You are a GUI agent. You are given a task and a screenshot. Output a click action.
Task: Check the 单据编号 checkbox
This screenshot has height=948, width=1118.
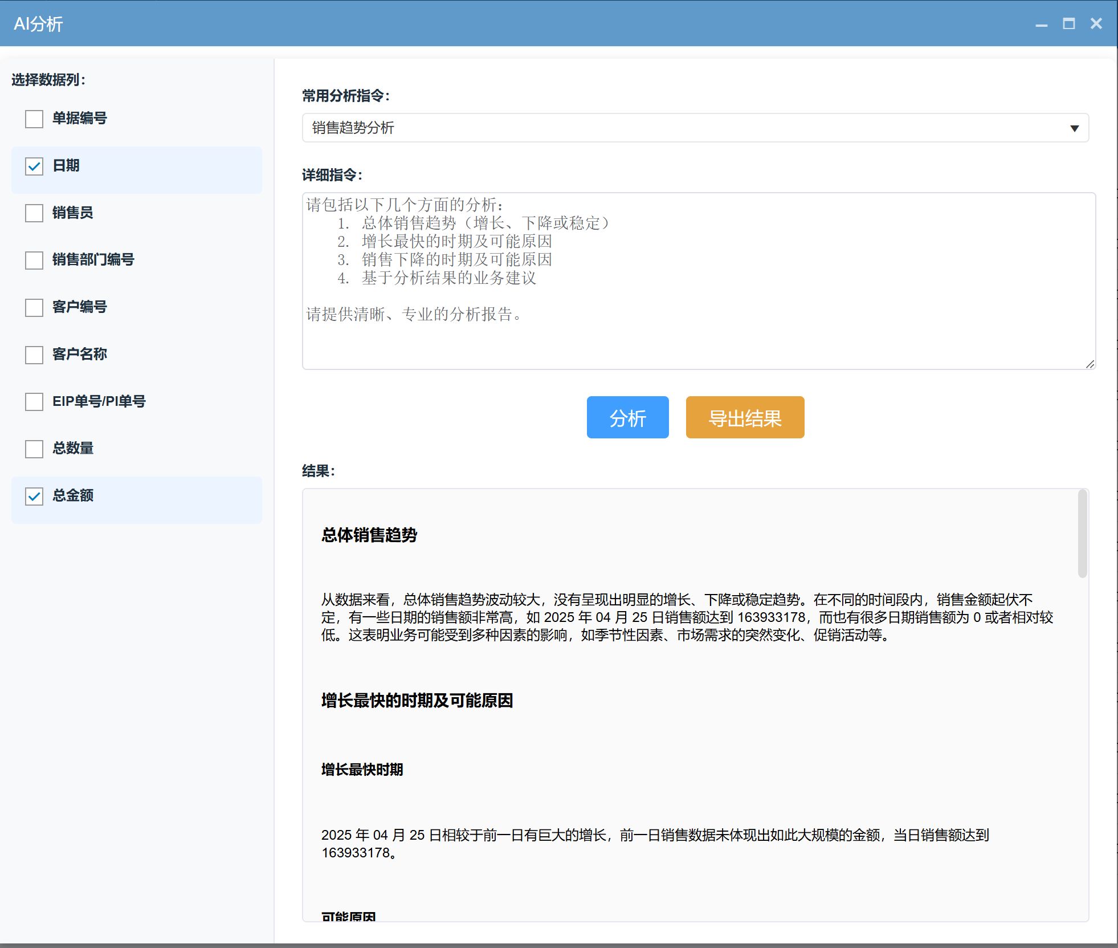click(34, 119)
